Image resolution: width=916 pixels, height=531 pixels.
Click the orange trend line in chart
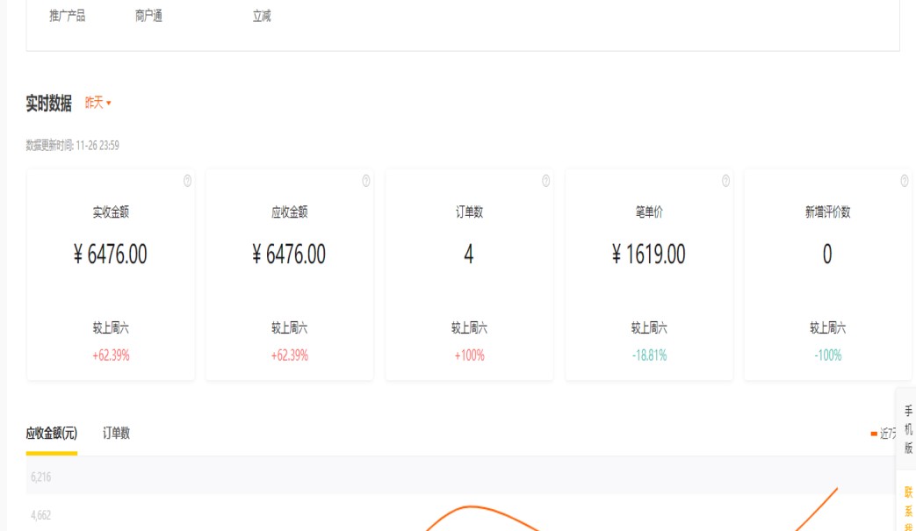tap(474, 507)
